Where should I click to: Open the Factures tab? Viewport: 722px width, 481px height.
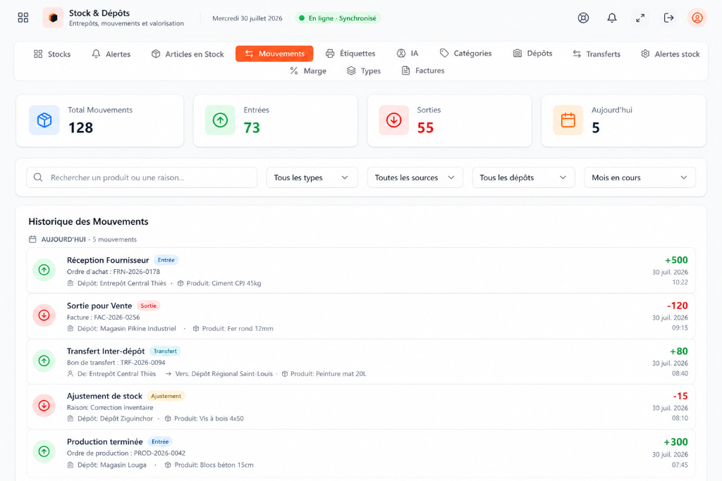click(423, 70)
